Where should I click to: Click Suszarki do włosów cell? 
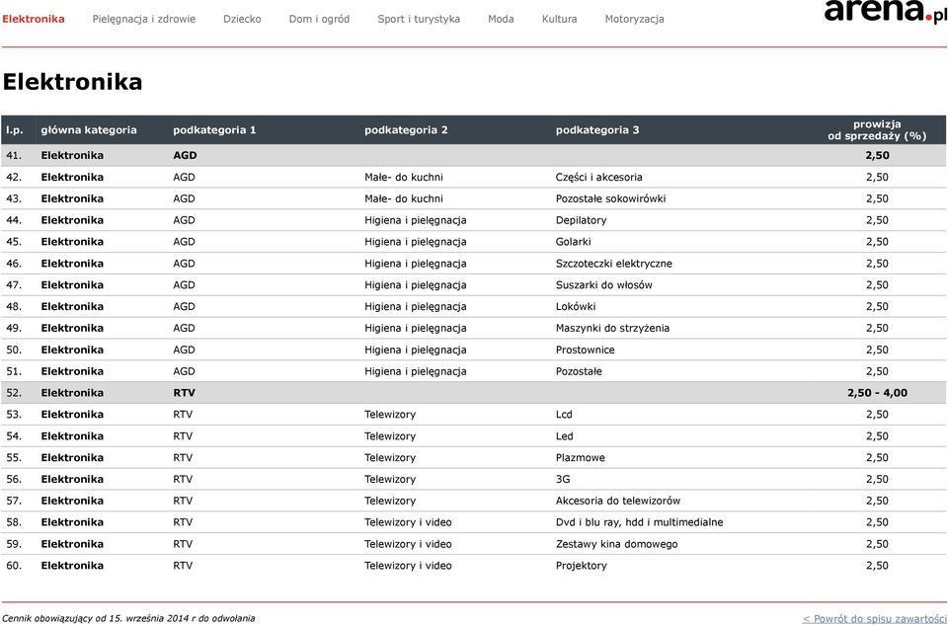point(604,285)
